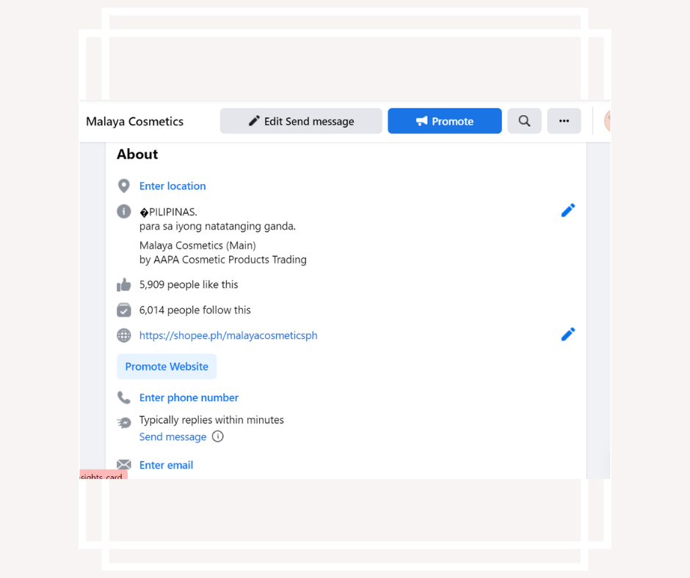
Task: Click the blue Promote button
Action: (x=444, y=121)
